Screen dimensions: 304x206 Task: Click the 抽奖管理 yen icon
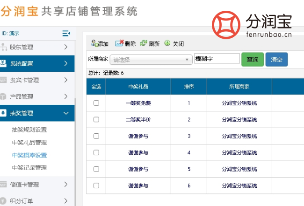coord(3,113)
